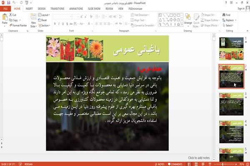The width and height of the screenshot is (250, 166).
Task: Toggle Underline formatting
Action: click(x=63, y=24)
